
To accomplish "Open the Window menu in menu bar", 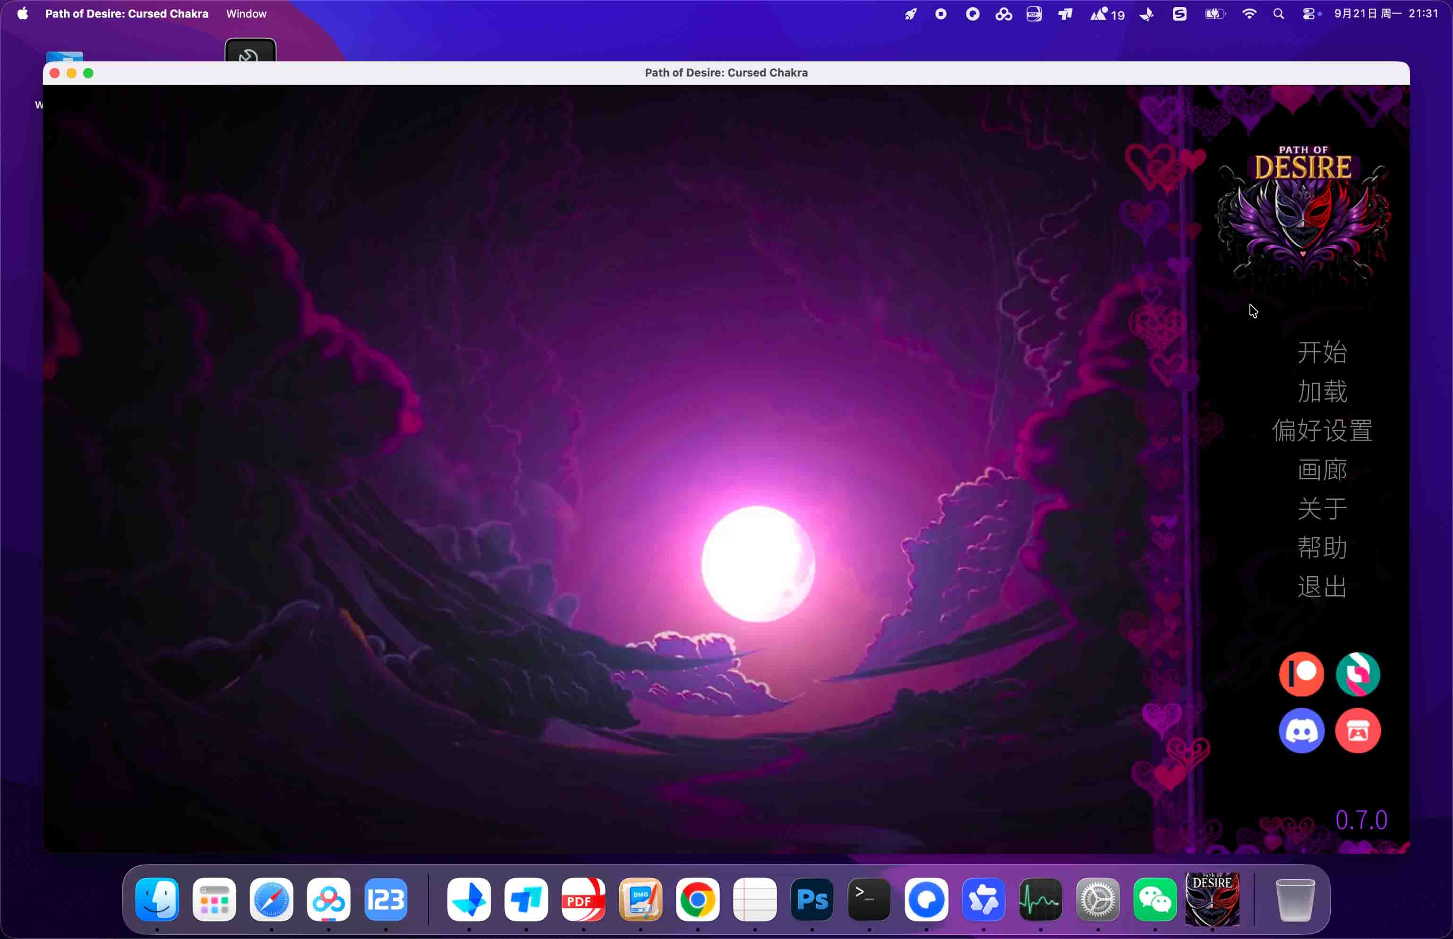I will click(246, 13).
